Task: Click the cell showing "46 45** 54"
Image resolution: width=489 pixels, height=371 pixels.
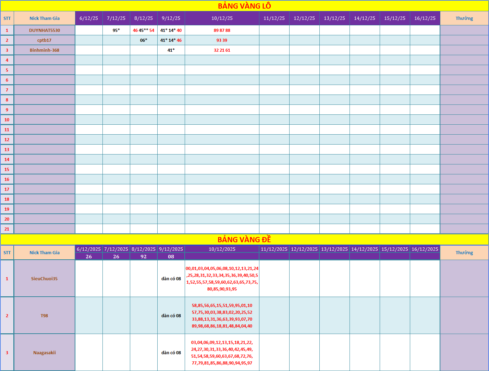Action: (144, 30)
